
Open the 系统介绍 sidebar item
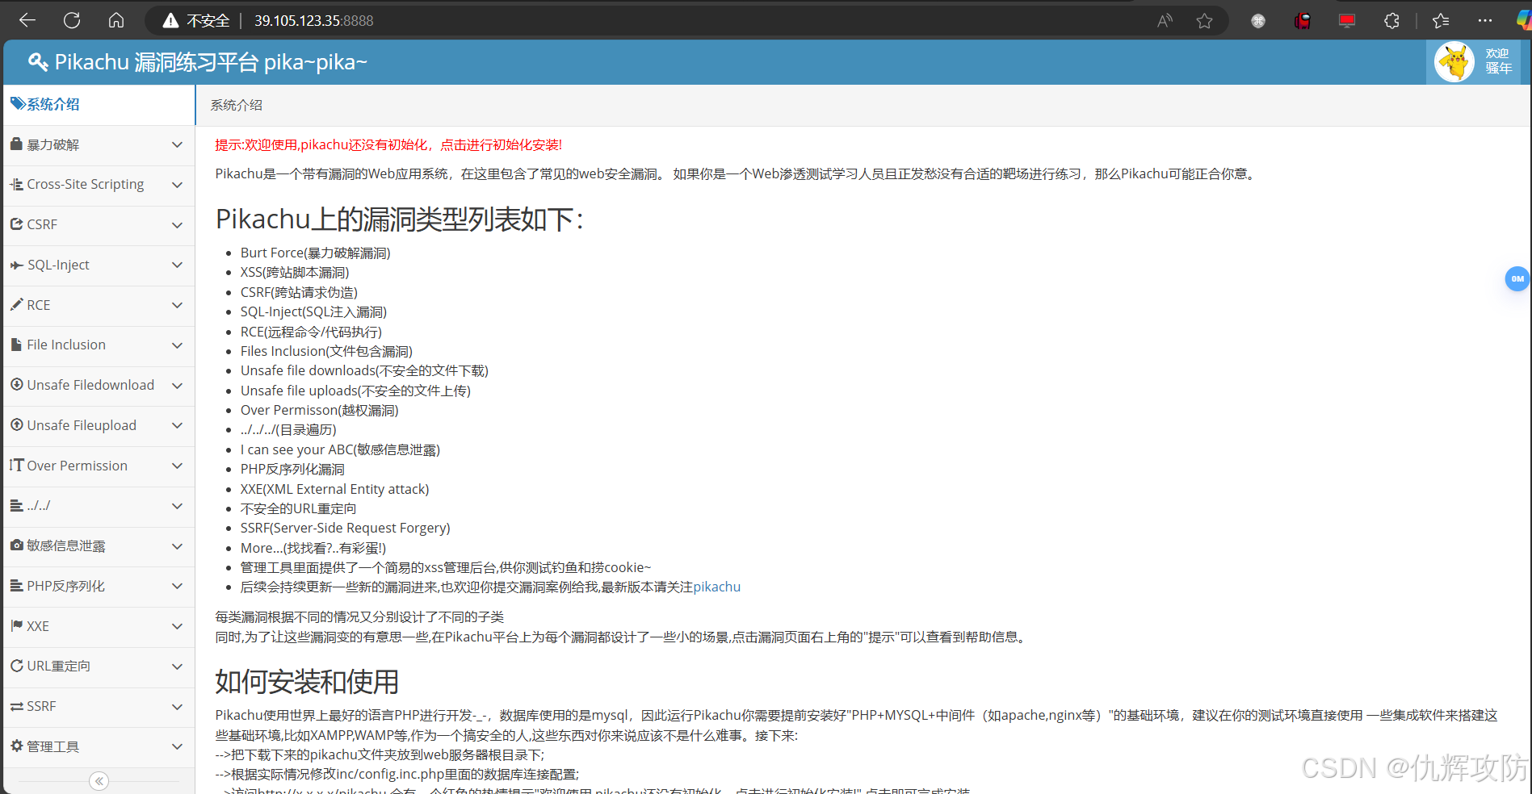pyautogui.click(x=99, y=105)
